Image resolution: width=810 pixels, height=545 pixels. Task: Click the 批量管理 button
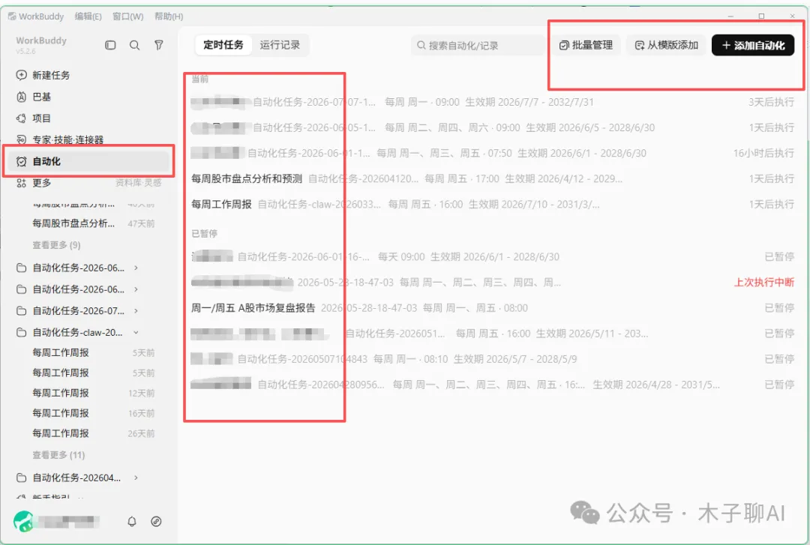pos(586,46)
